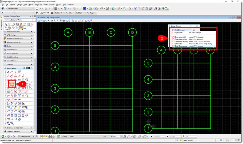This screenshot has height=144, width=243.
Task: Toggle view number 3 button
Action: (x=45, y=137)
